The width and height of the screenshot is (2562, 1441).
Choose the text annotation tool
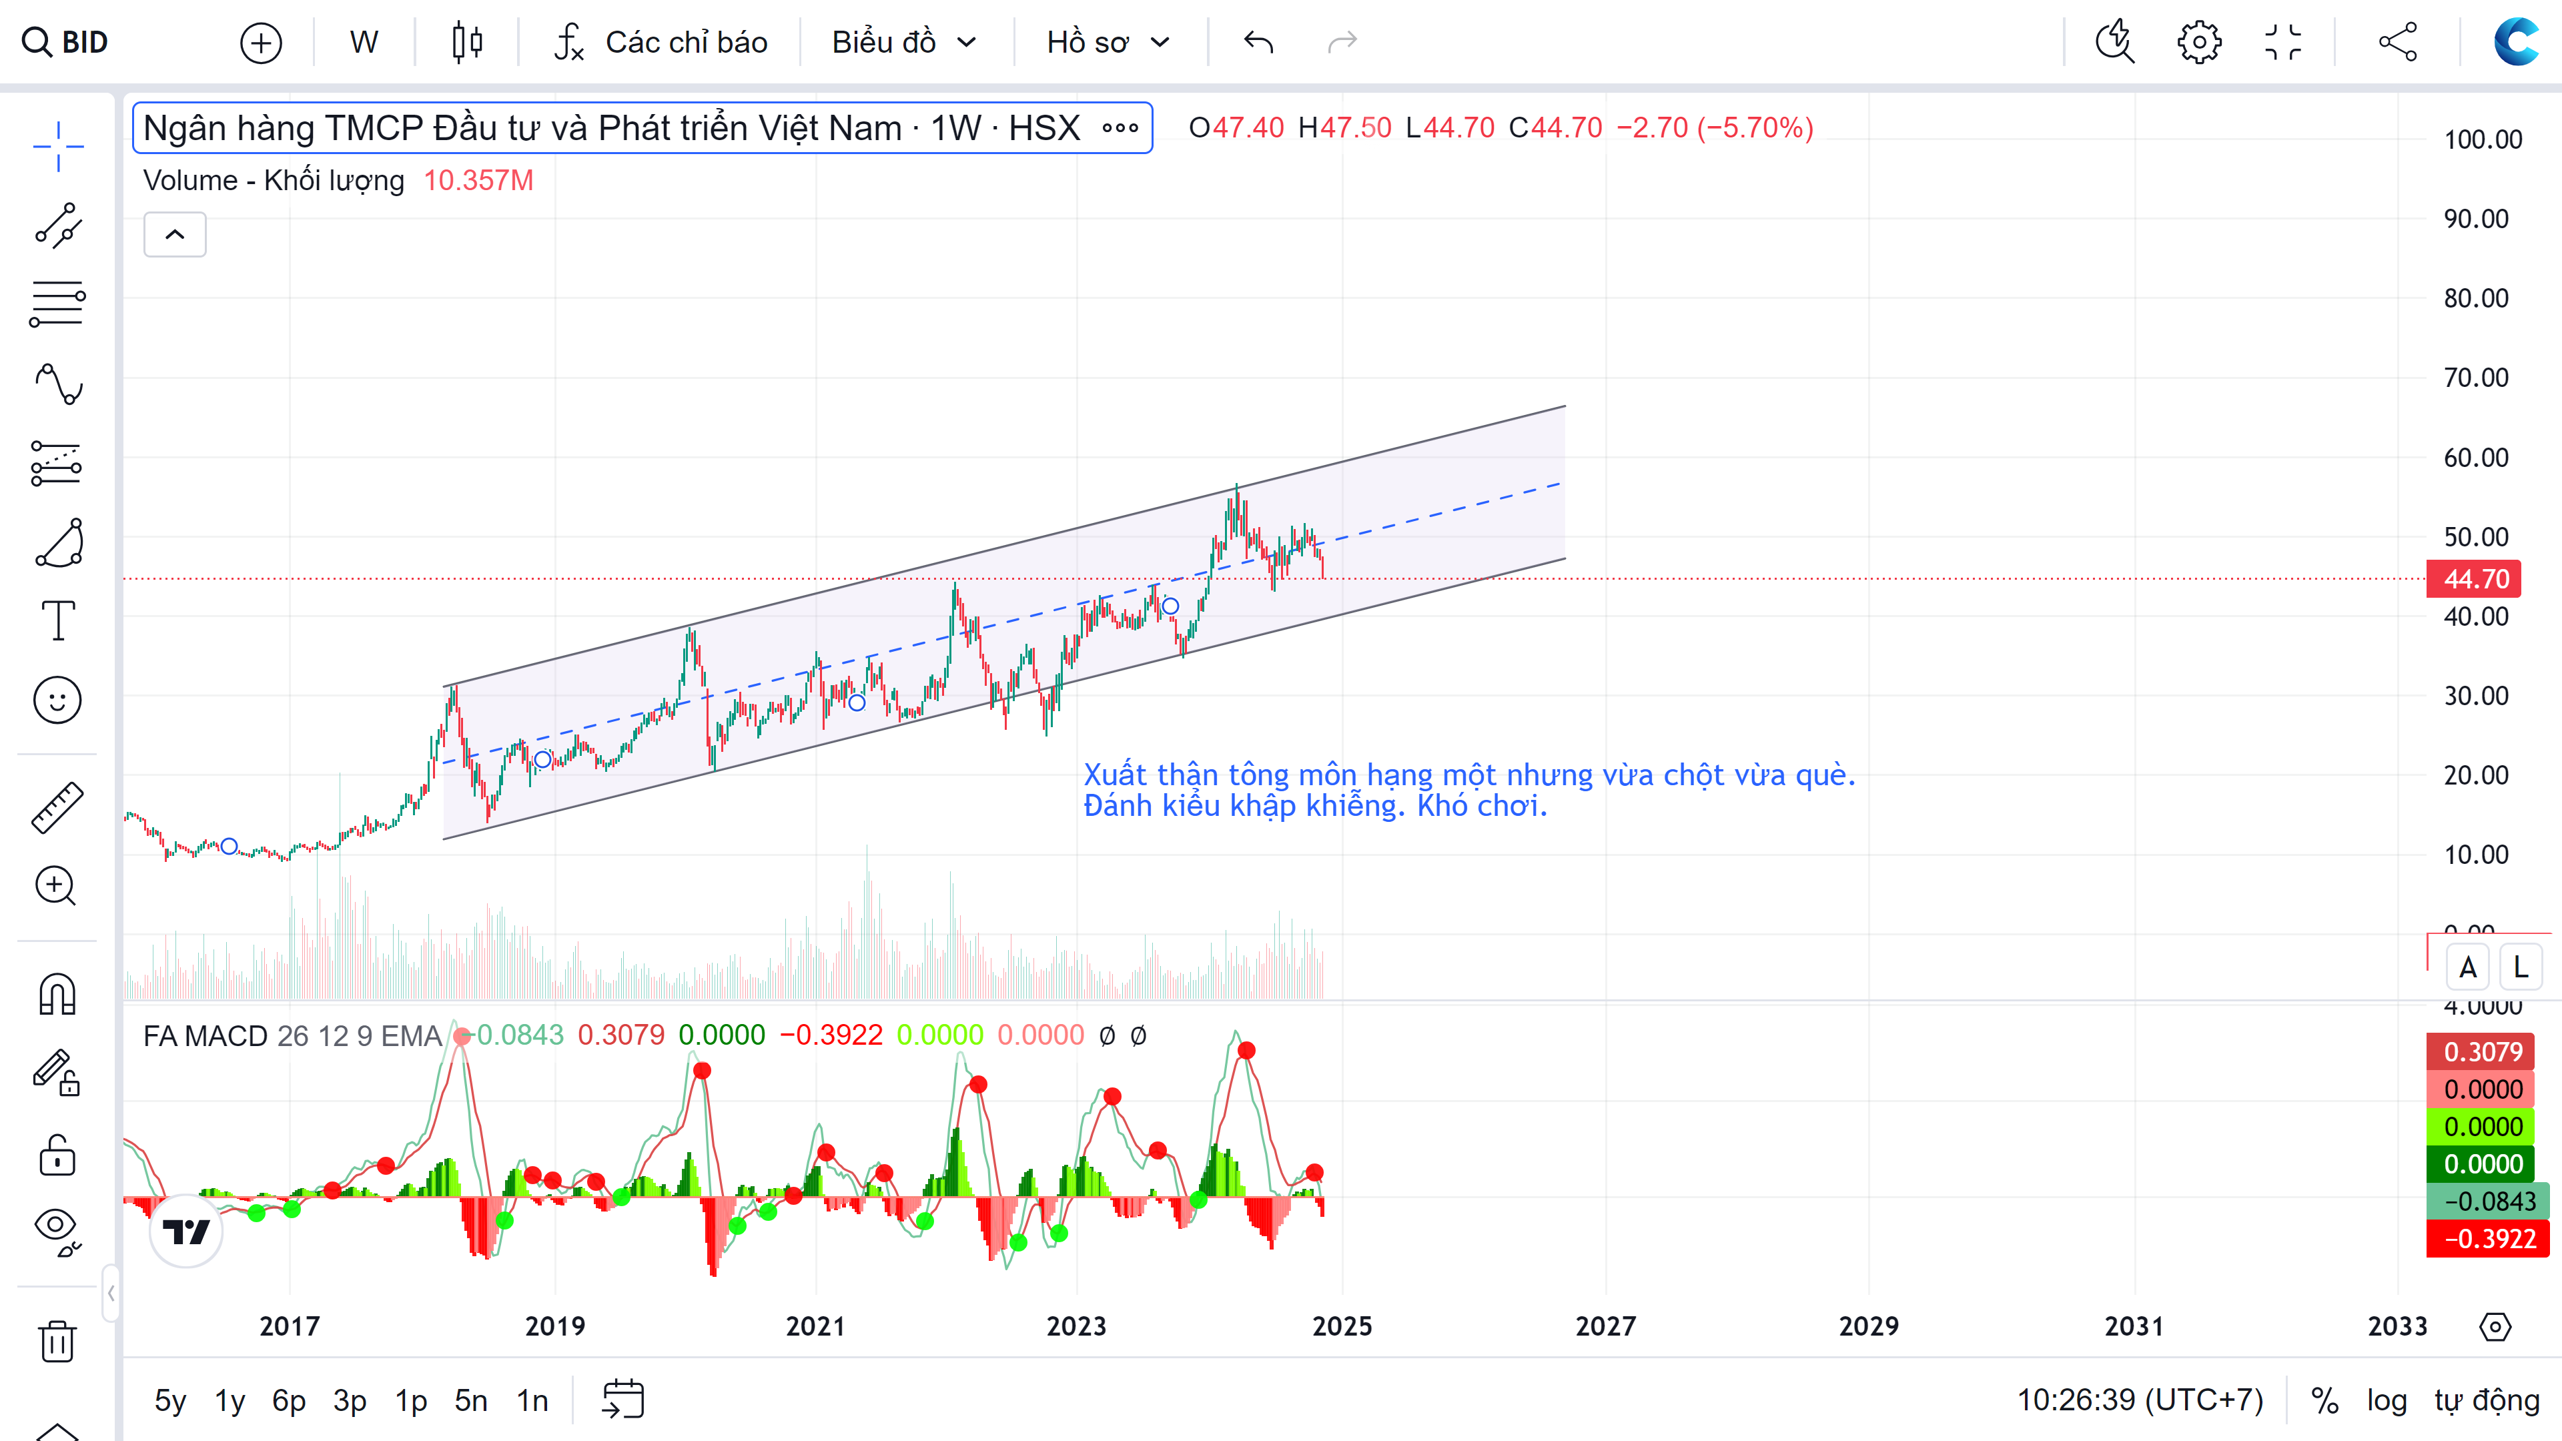[x=57, y=622]
